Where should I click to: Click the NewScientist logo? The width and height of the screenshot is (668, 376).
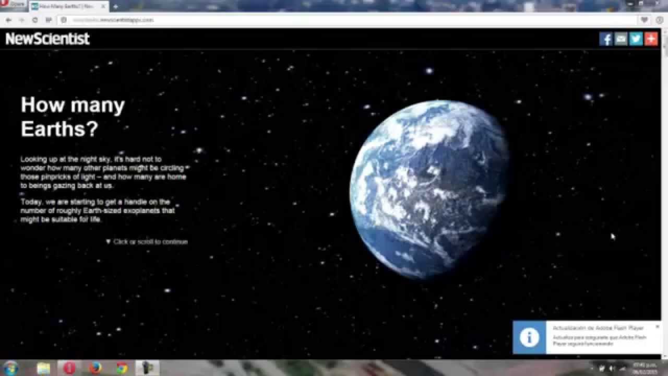47,39
